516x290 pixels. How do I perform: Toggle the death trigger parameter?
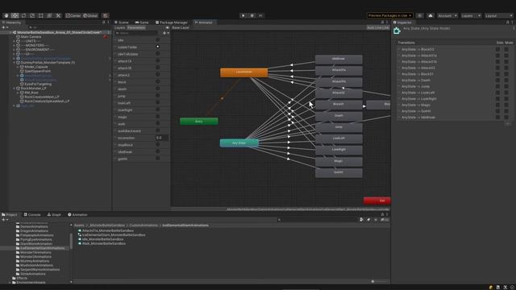(158, 89)
